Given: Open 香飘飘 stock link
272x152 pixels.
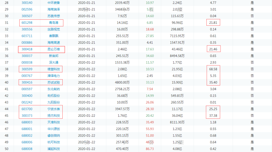Looking at the screenshot, I should (x=53, y=36).
